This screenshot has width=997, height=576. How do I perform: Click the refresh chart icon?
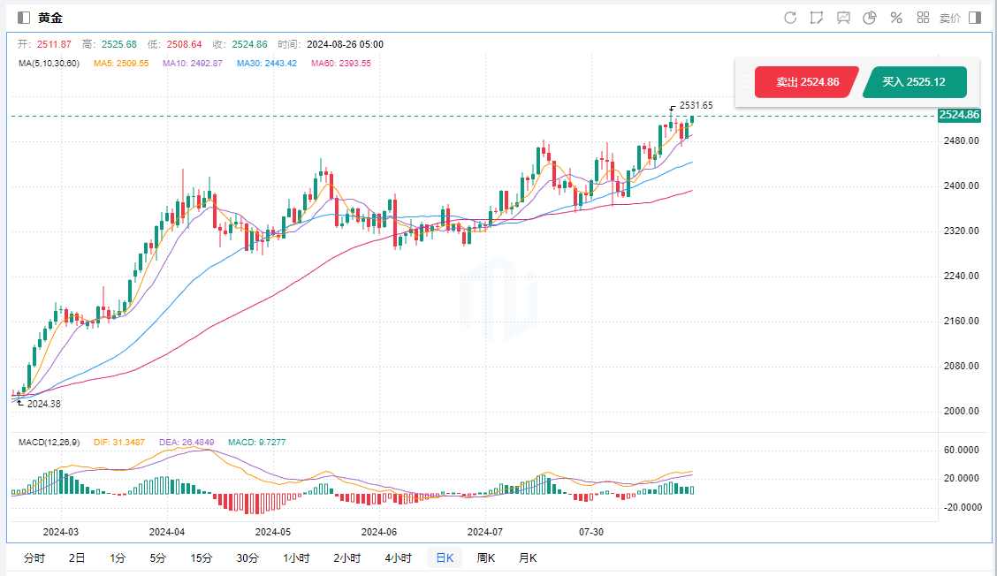(790, 18)
